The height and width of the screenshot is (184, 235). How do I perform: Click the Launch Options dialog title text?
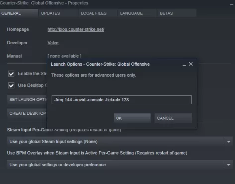click(100, 64)
